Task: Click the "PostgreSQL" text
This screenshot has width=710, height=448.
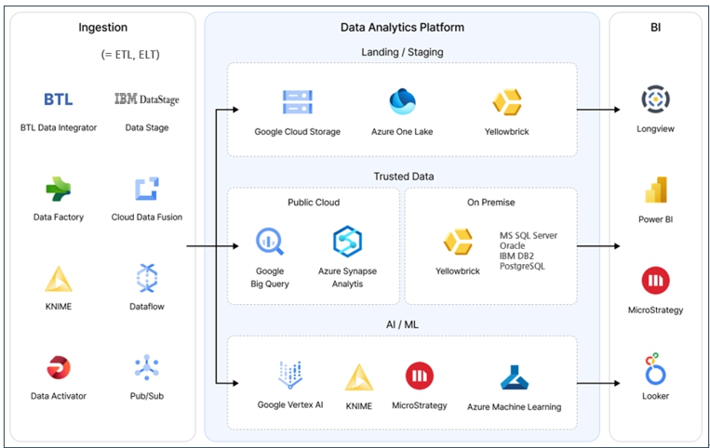Action: (x=522, y=266)
